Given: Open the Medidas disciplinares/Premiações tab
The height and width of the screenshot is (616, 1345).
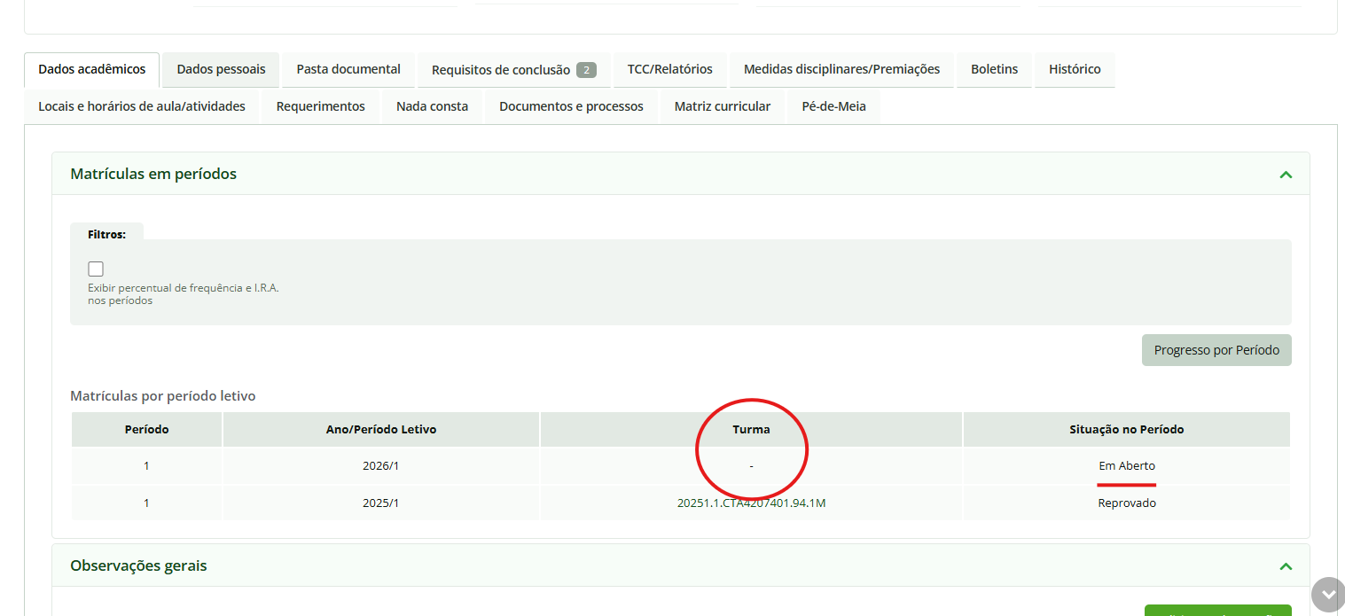Looking at the screenshot, I should pos(840,69).
